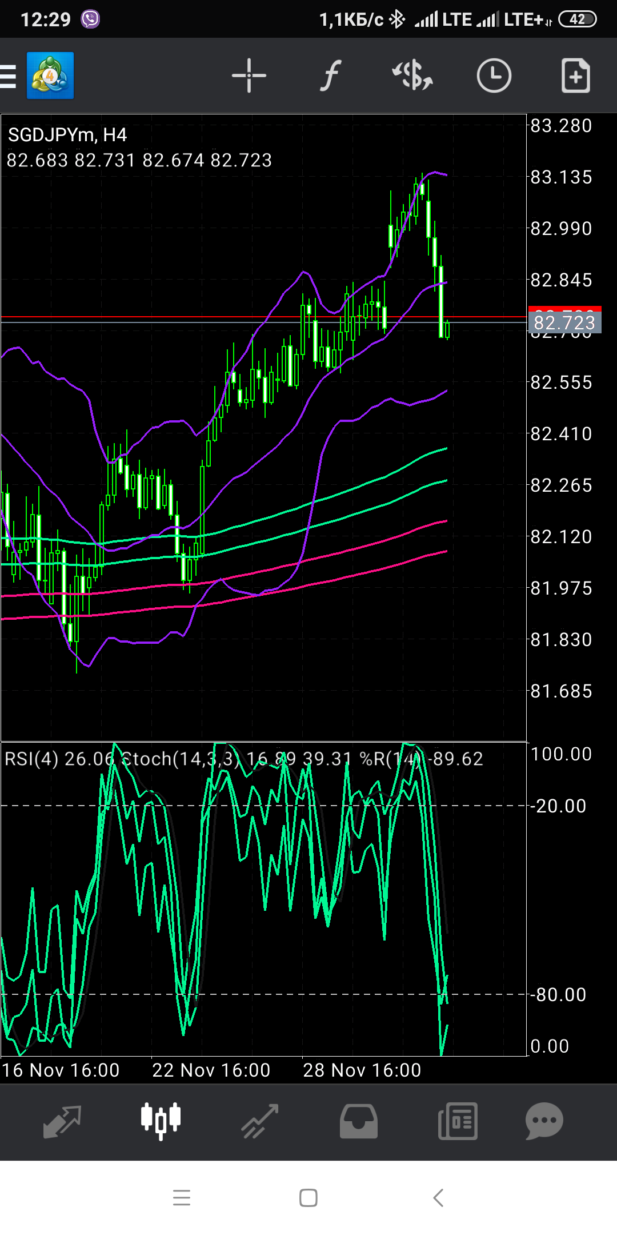617x1235 pixels.
Task: Tap the current price label 82.723
Action: pos(564,323)
